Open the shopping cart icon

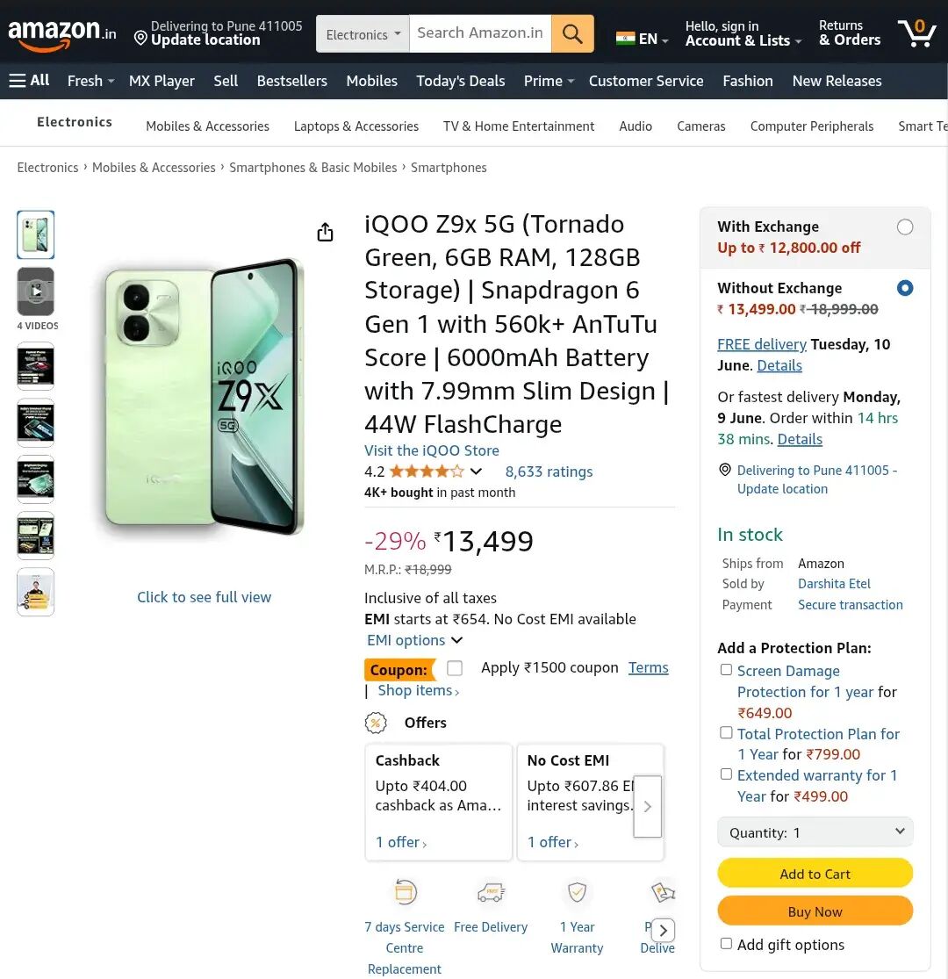click(x=916, y=33)
